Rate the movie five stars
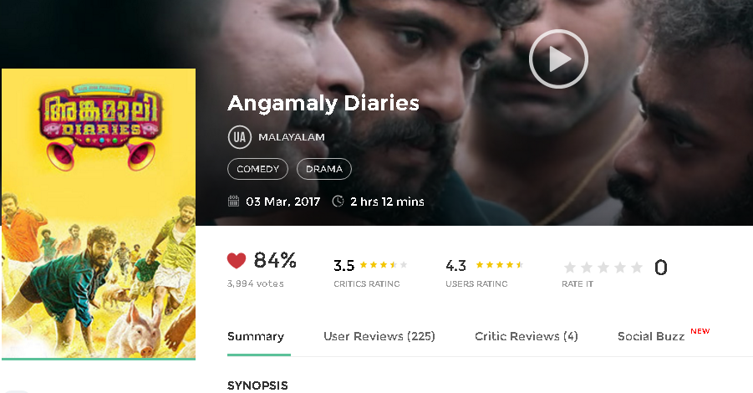 click(x=637, y=267)
